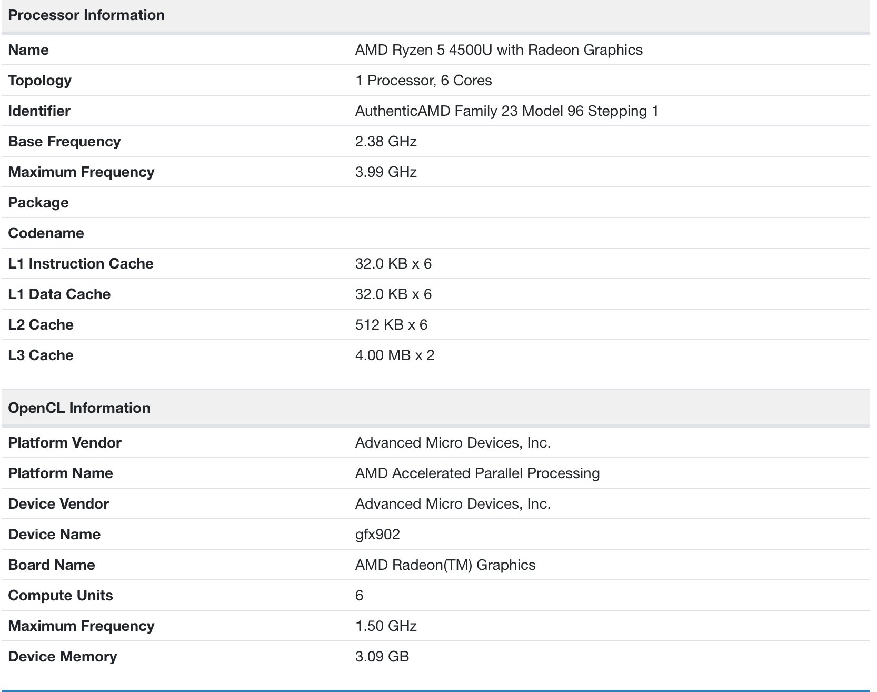Click the 'Identifier' label
This screenshot has width=877, height=692.
point(39,111)
